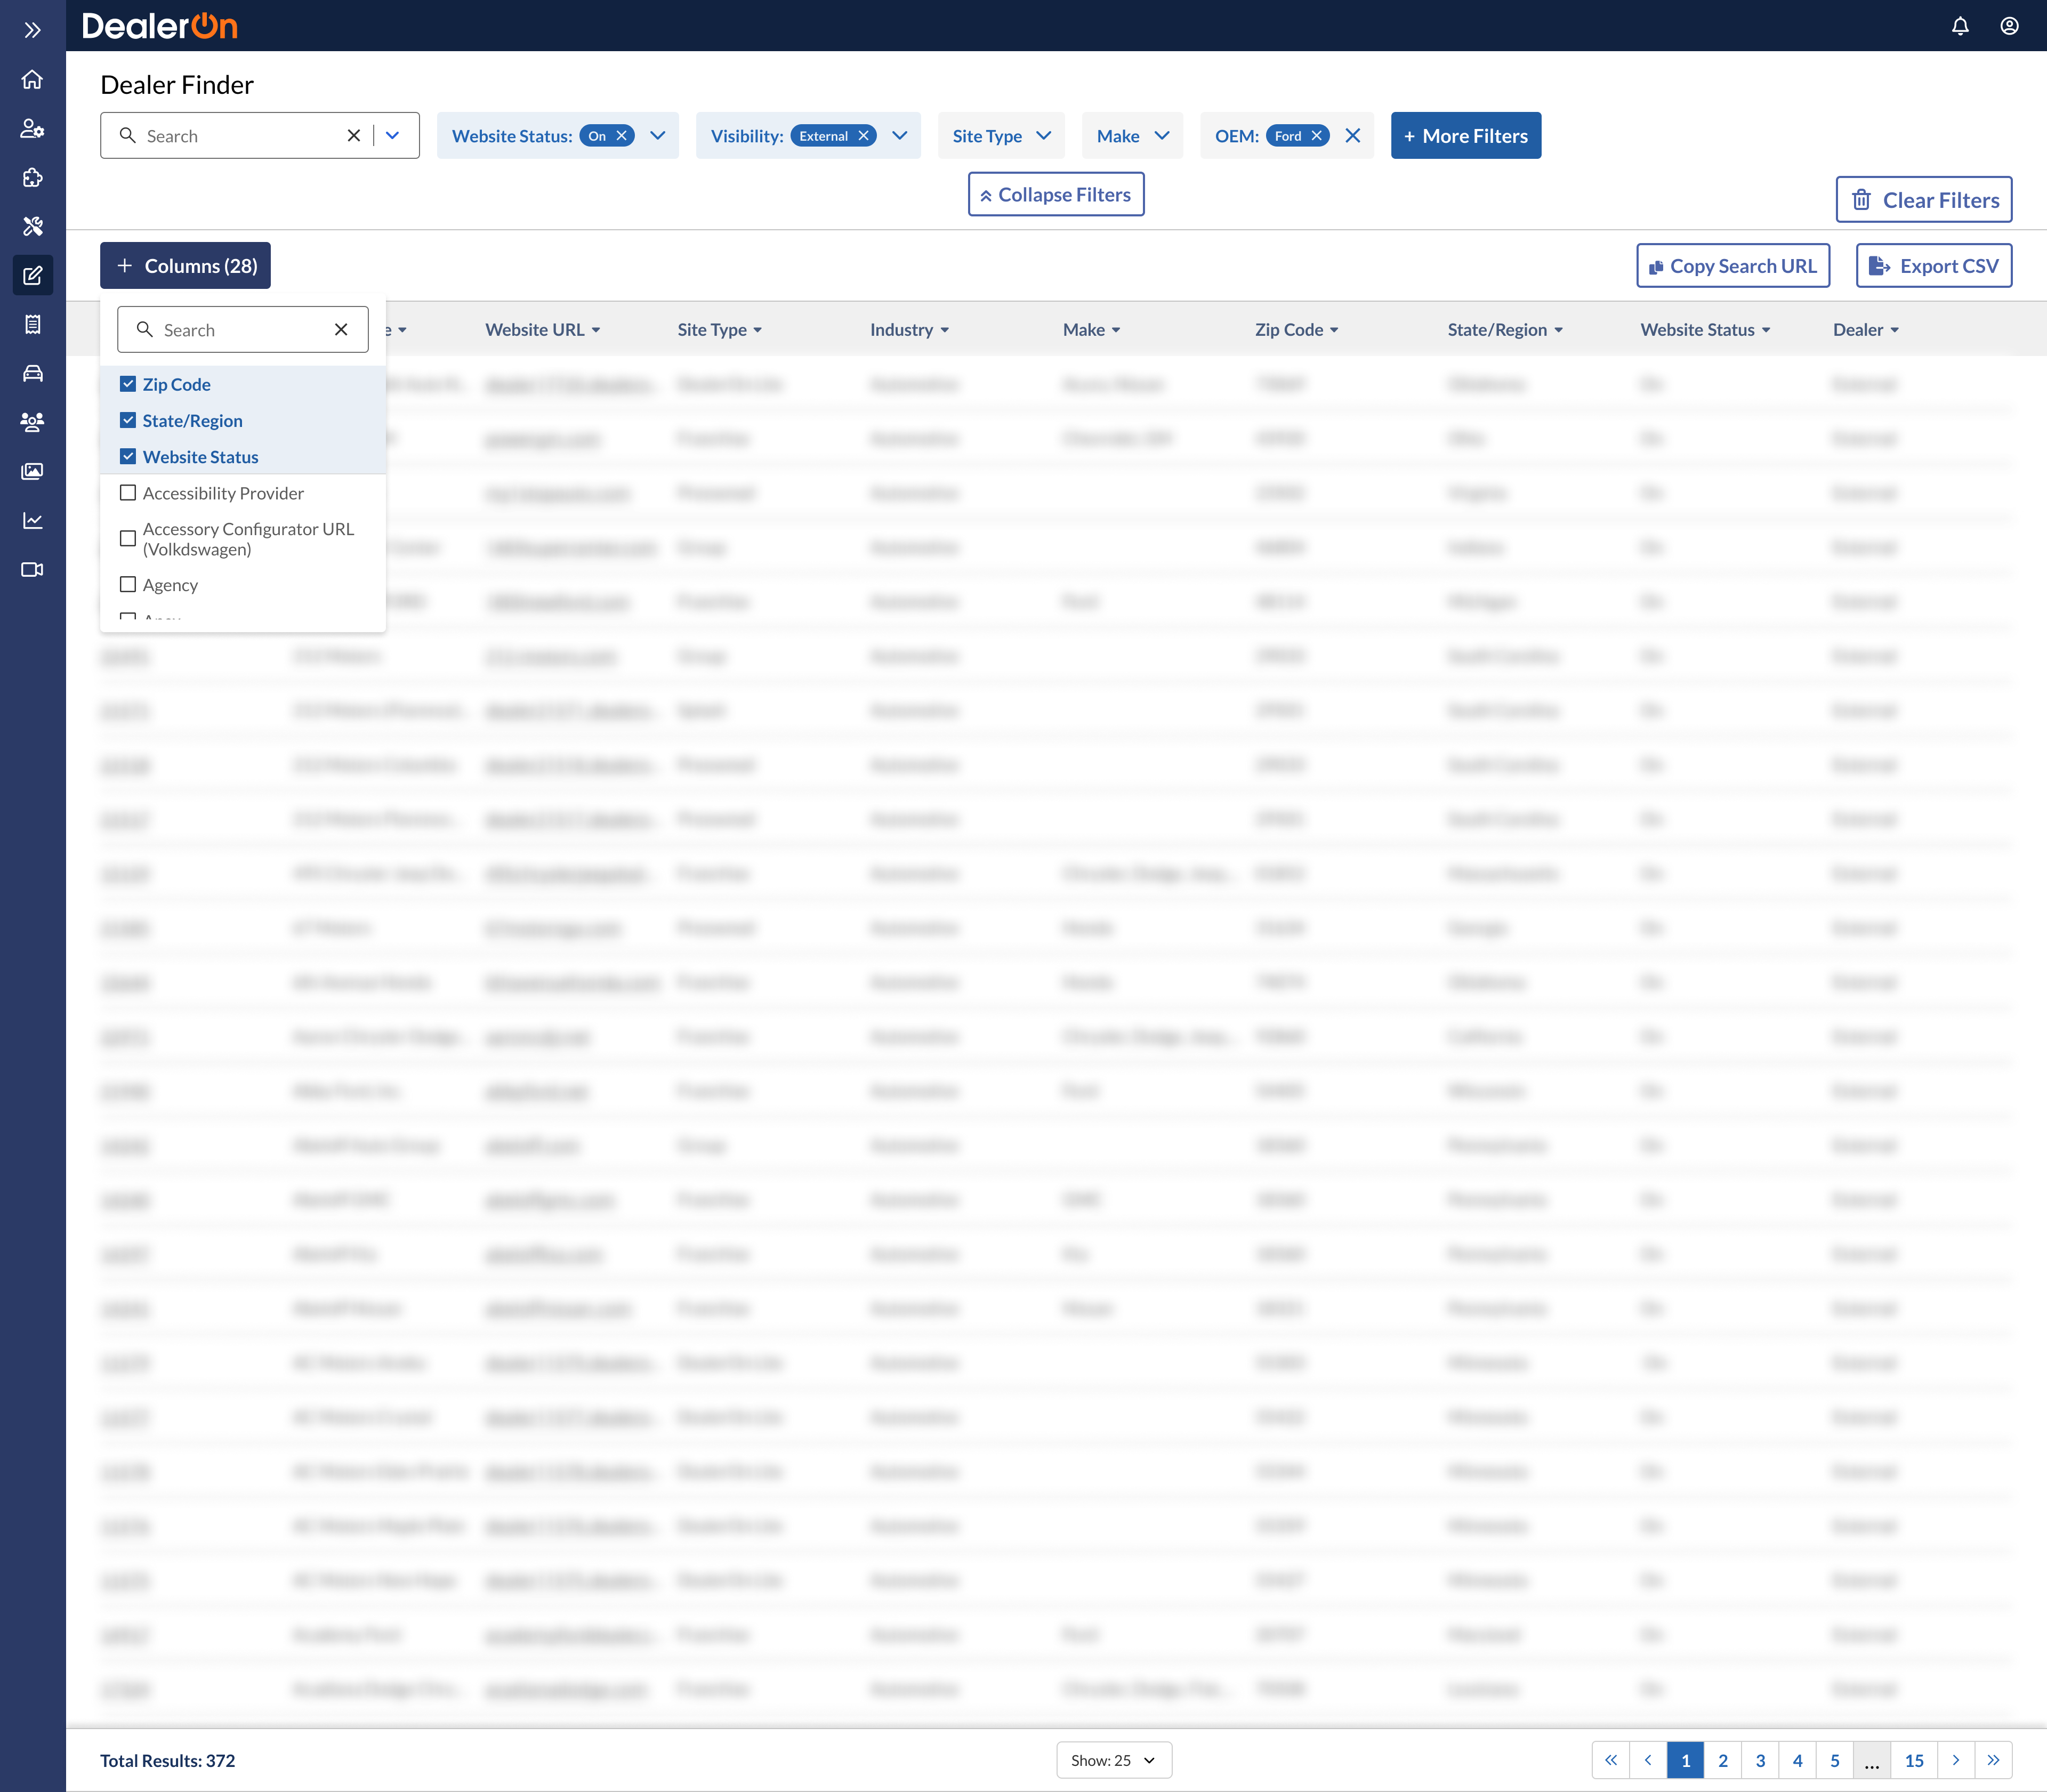Enable the Accessibility Provider column
This screenshot has height=1792, width=2047.
click(x=128, y=493)
